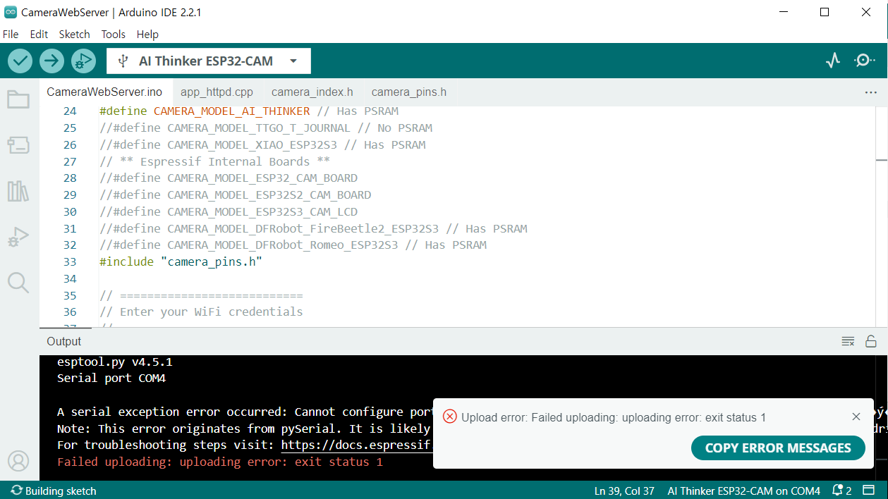The width and height of the screenshot is (888, 499).
Task: Open the Serial Plotter
Action: click(x=833, y=61)
